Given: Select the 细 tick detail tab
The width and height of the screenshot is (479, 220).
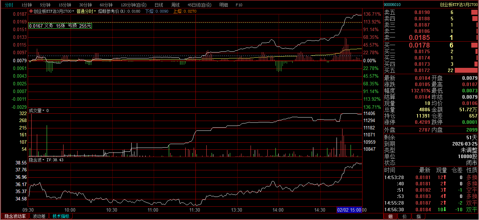Looking at the screenshot, I should [390, 217].
